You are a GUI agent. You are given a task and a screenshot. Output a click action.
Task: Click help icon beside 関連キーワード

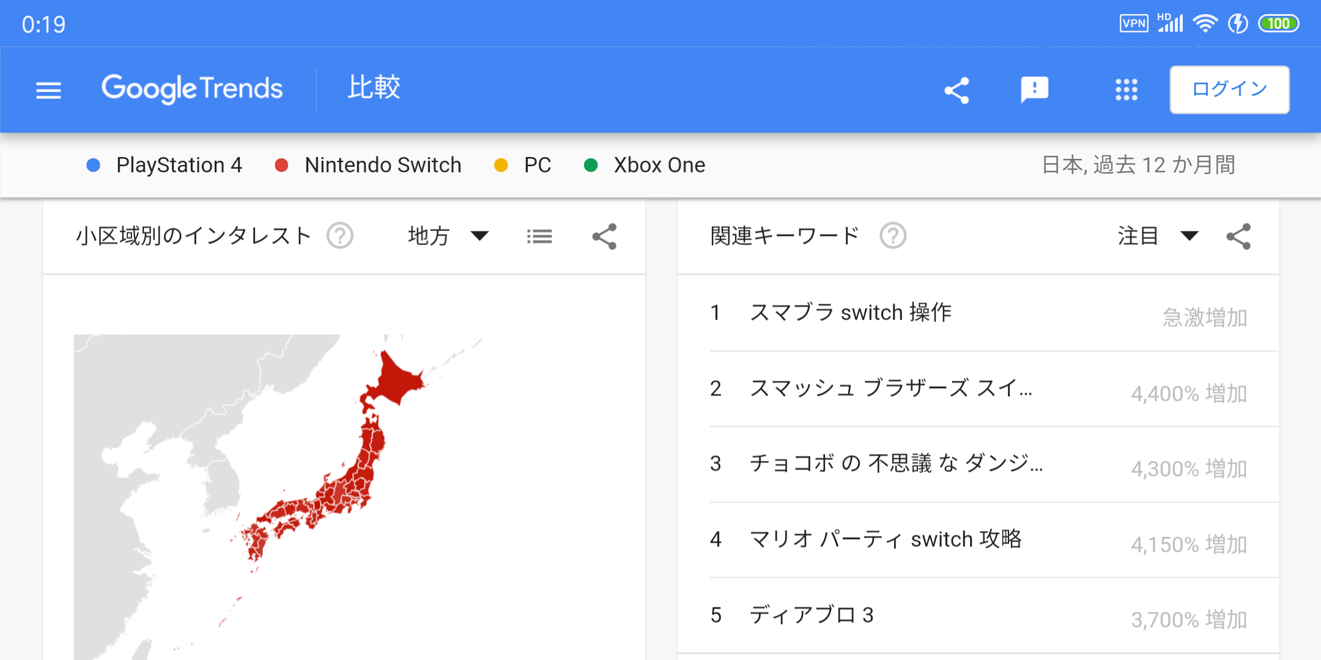(x=893, y=236)
